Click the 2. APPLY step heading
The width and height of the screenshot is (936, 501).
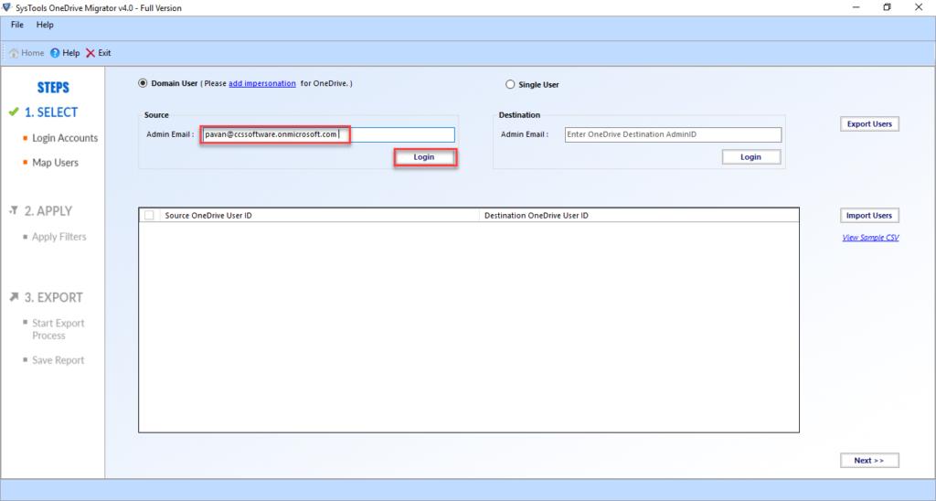[x=48, y=211]
